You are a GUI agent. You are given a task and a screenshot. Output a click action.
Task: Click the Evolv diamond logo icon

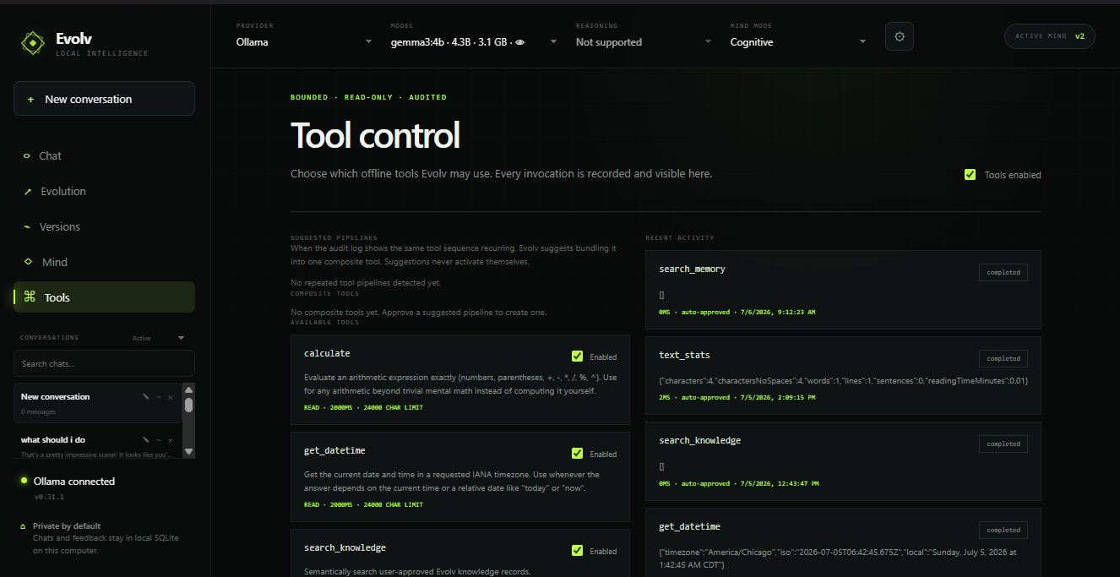(32, 43)
